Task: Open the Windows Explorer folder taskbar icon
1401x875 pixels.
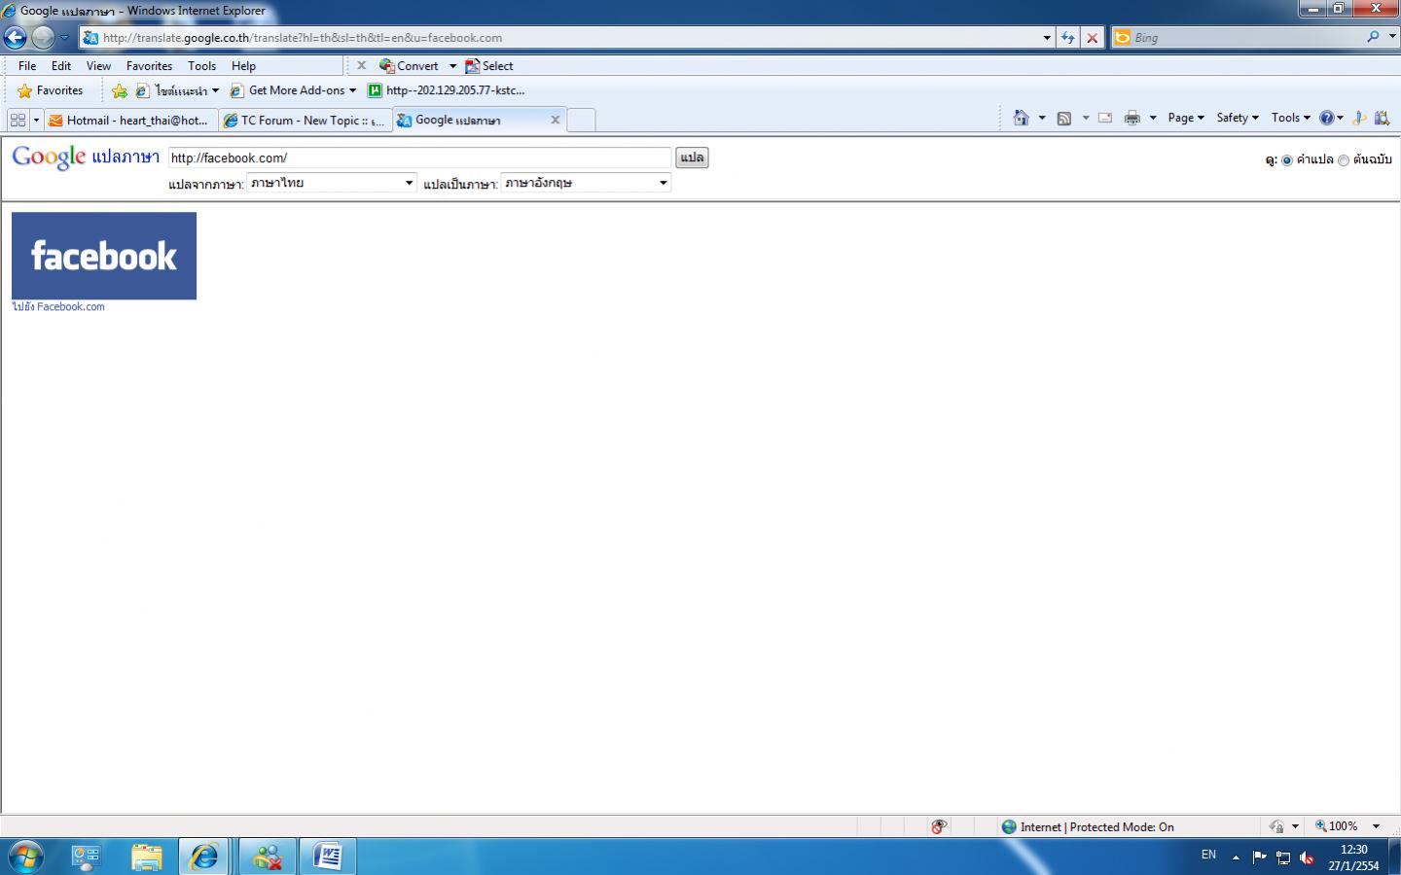Action: [x=147, y=857]
